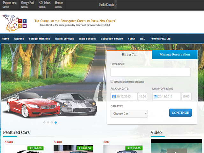Click the CONTINUE button
The image size is (204, 153).
pyautogui.click(x=180, y=113)
